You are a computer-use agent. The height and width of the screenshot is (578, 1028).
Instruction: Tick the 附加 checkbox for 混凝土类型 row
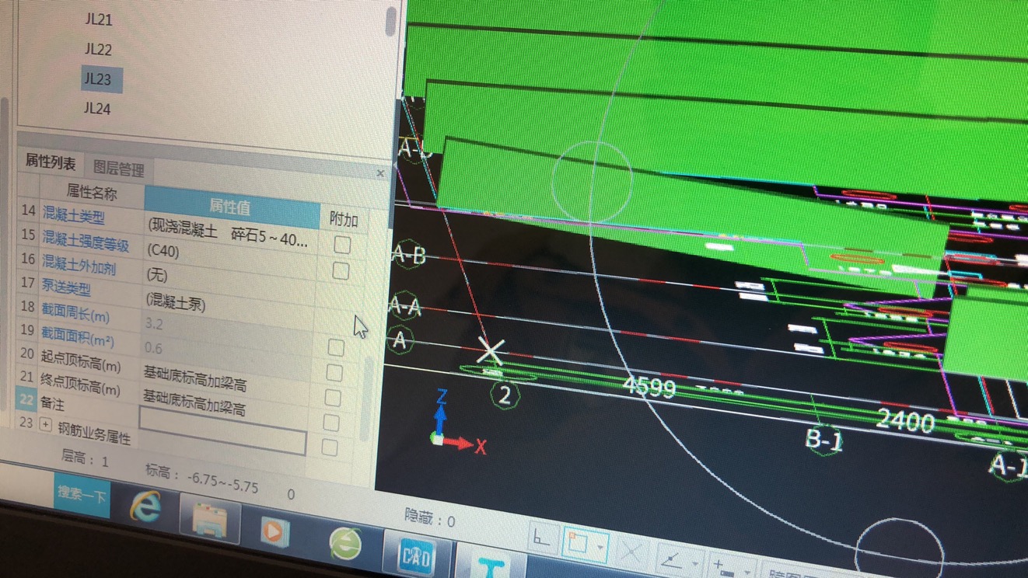point(342,245)
